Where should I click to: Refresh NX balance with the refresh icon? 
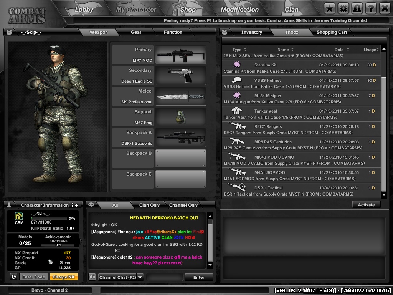13,277
